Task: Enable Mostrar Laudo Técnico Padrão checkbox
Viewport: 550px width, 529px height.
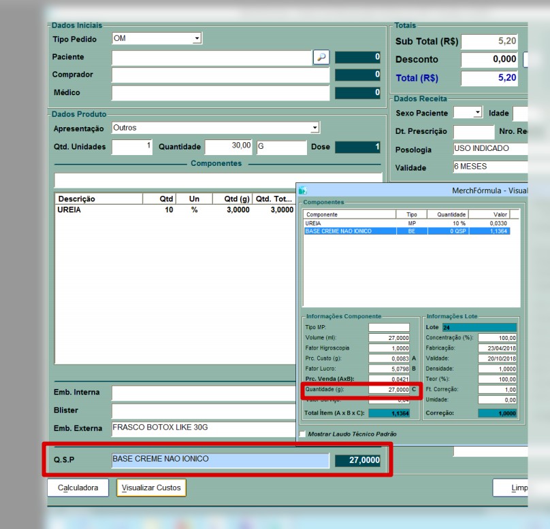Action: (x=302, y=434)
